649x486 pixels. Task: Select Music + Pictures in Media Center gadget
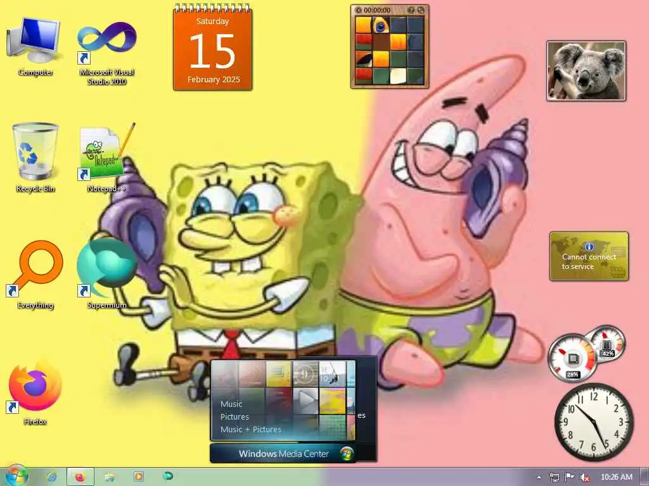tap(251, 430)
